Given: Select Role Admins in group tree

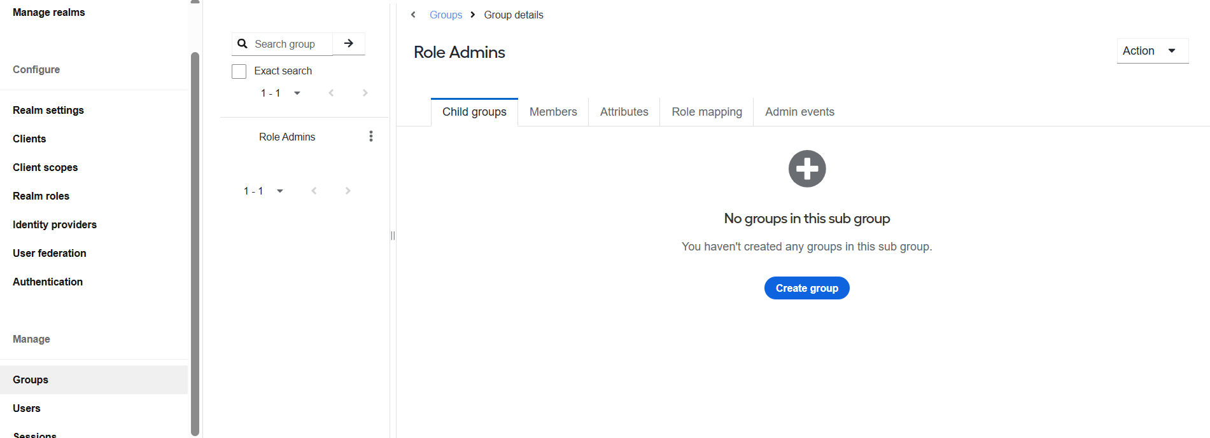Looking at the screenshot, I should pyautogui.click(x=287, y=137).
